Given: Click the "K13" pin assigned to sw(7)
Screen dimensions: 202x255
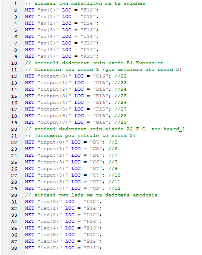Looking at the screenshot, I should click(x=88, y=56).
